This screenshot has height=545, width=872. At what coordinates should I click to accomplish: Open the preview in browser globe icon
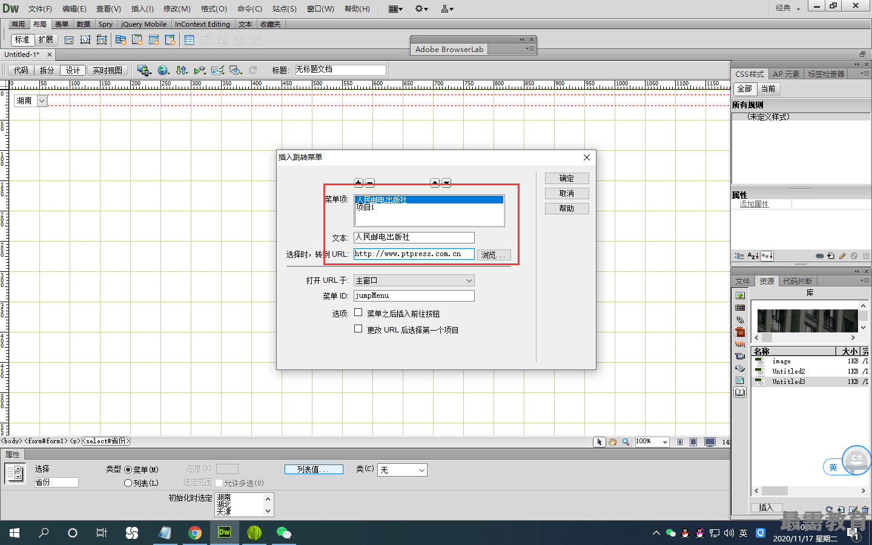pos(163,70)
